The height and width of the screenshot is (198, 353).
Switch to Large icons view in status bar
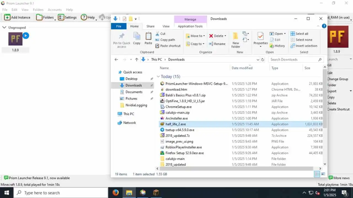[323, 174]
